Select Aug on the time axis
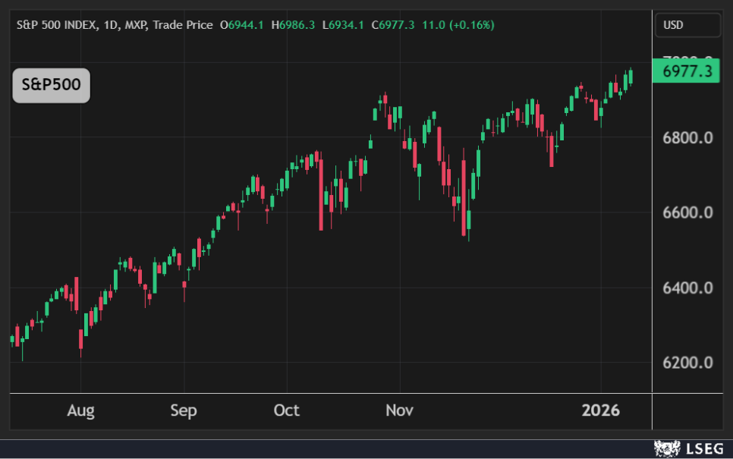 coord(80,411)
